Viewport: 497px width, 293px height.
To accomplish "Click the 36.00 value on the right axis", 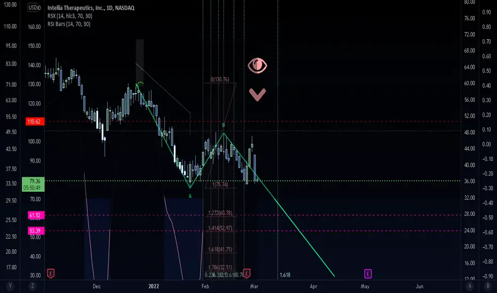I will (470, 181).
